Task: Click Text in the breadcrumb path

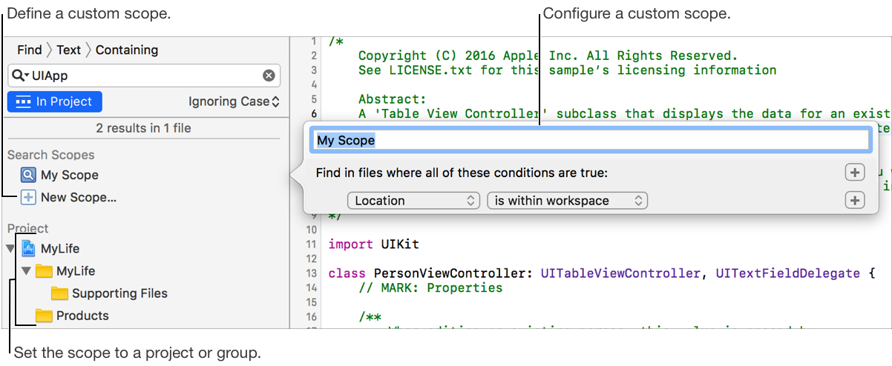Action: (x=68, y=50)
